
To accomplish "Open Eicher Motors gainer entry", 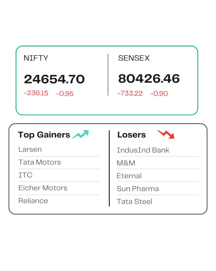I will click(43, 188).
